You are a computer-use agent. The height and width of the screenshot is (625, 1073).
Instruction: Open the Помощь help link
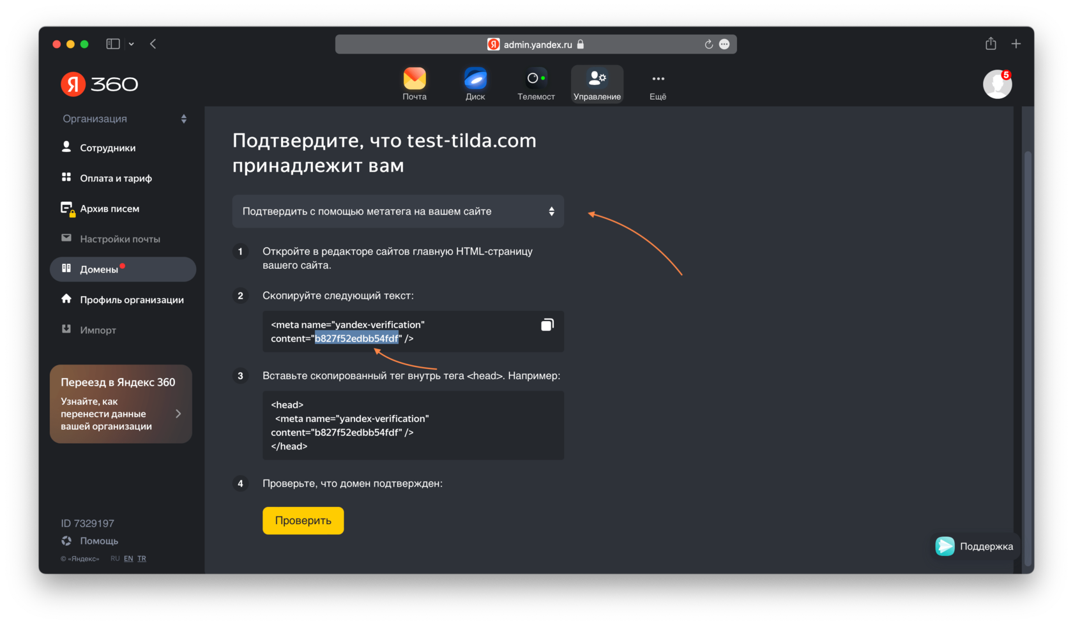point(98,541)
